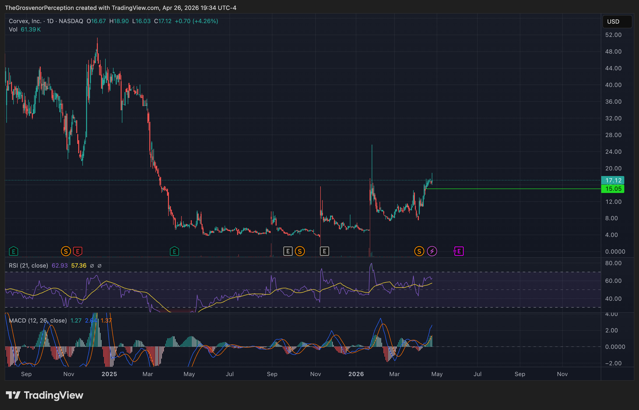Click the RSI (21, close) indicator label
The width and height of the screenshot is (639, 410).
pyautogui.click(x=28, y=266)
